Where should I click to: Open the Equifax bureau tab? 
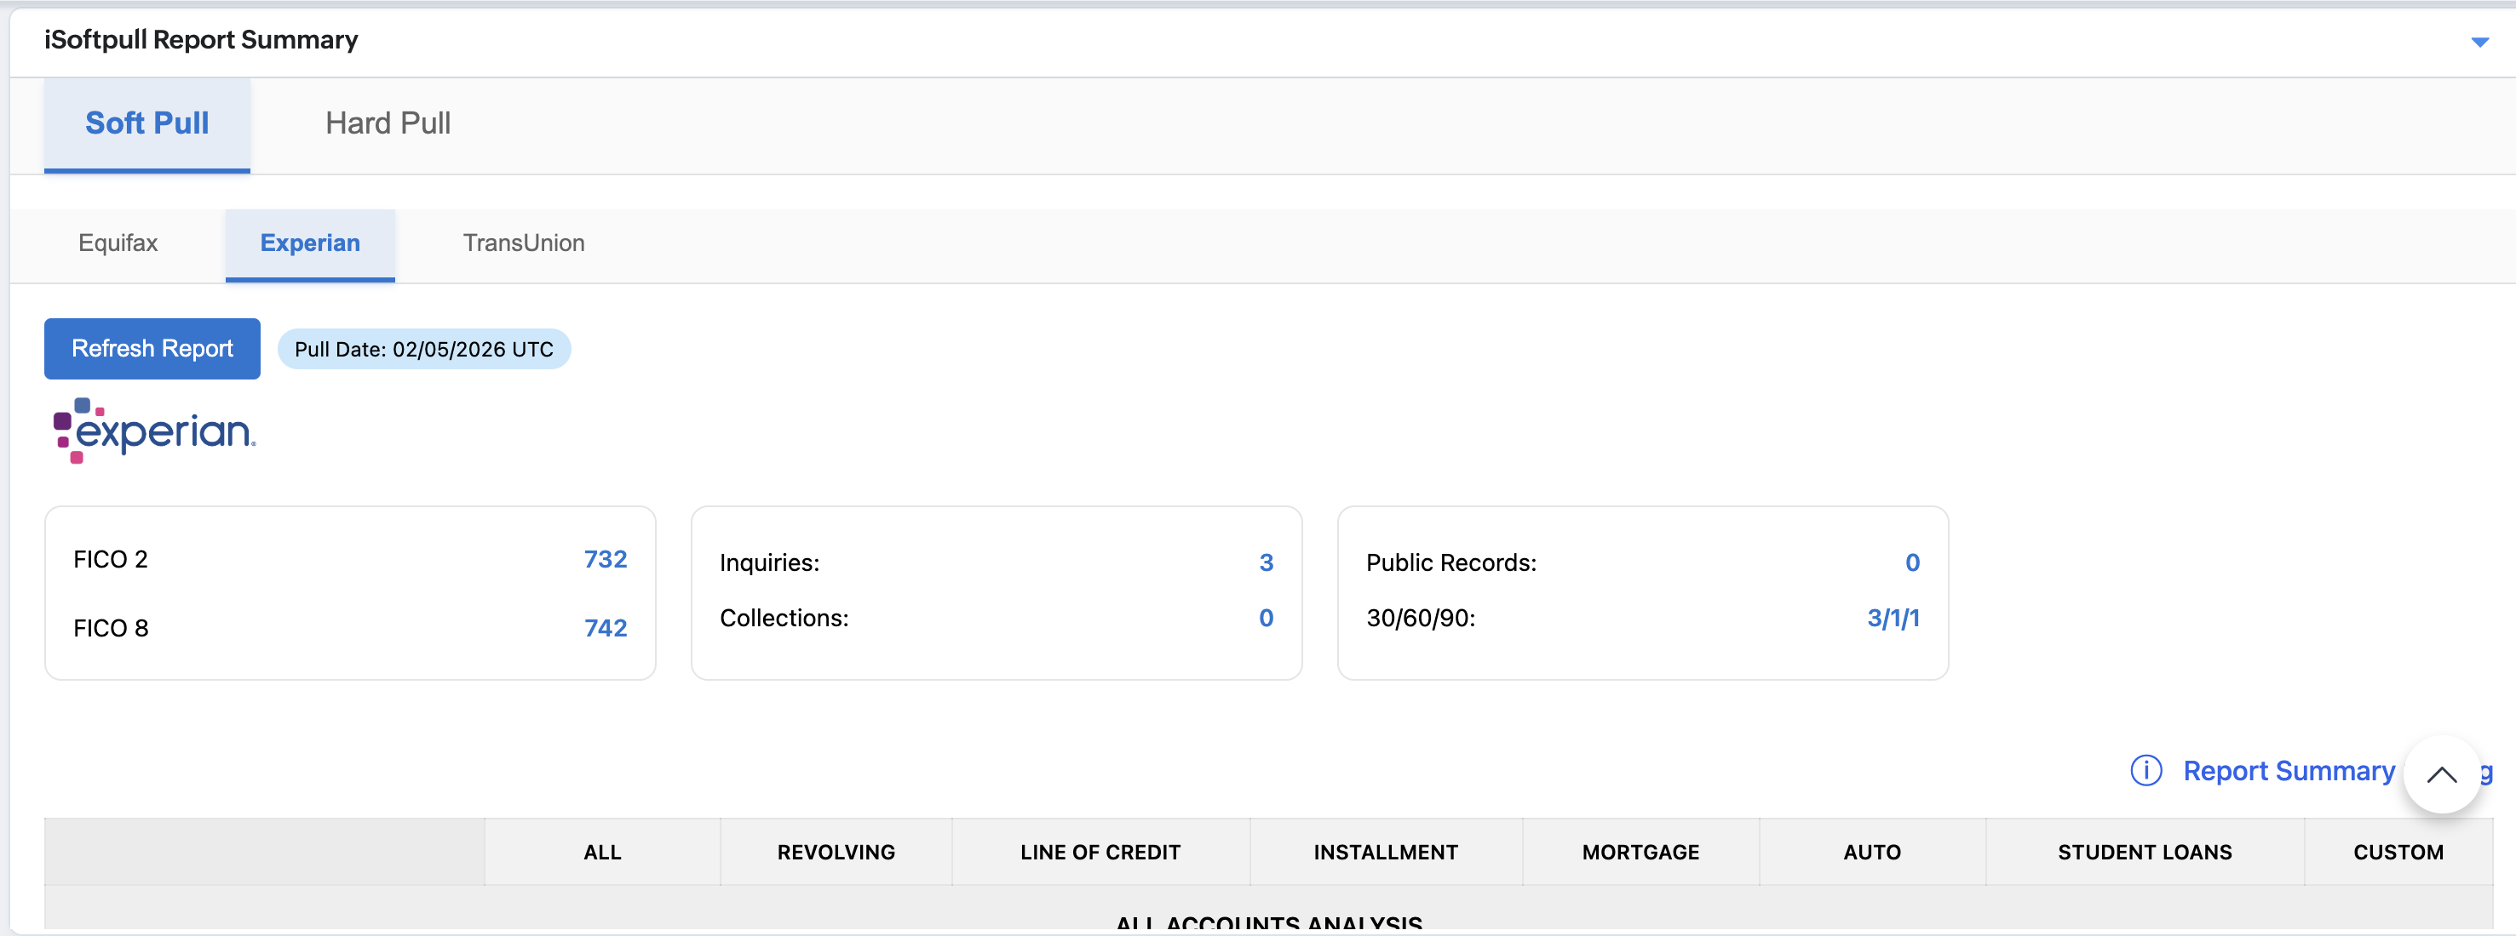pyautogui.click(x=118, y=243)
